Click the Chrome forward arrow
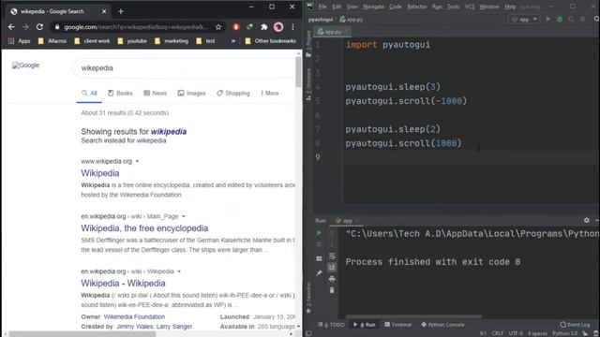 (x=25, y=27)
